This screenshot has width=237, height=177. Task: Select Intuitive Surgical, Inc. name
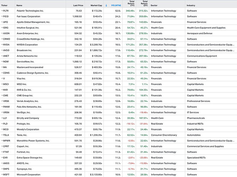pos(28,28)
